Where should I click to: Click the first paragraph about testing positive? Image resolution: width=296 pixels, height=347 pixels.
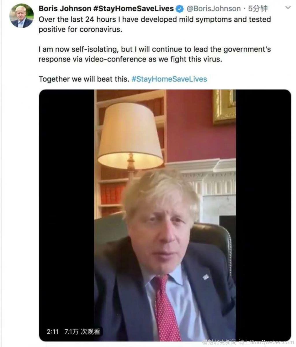(155, 24)
